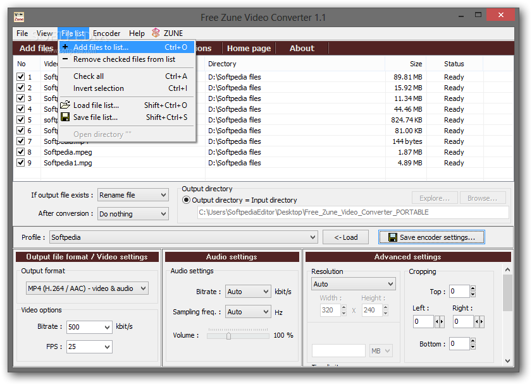This screenshot has height=385, width=532.
Task: Uncheck the checkbox for file row 2
Action: [21, 87]
